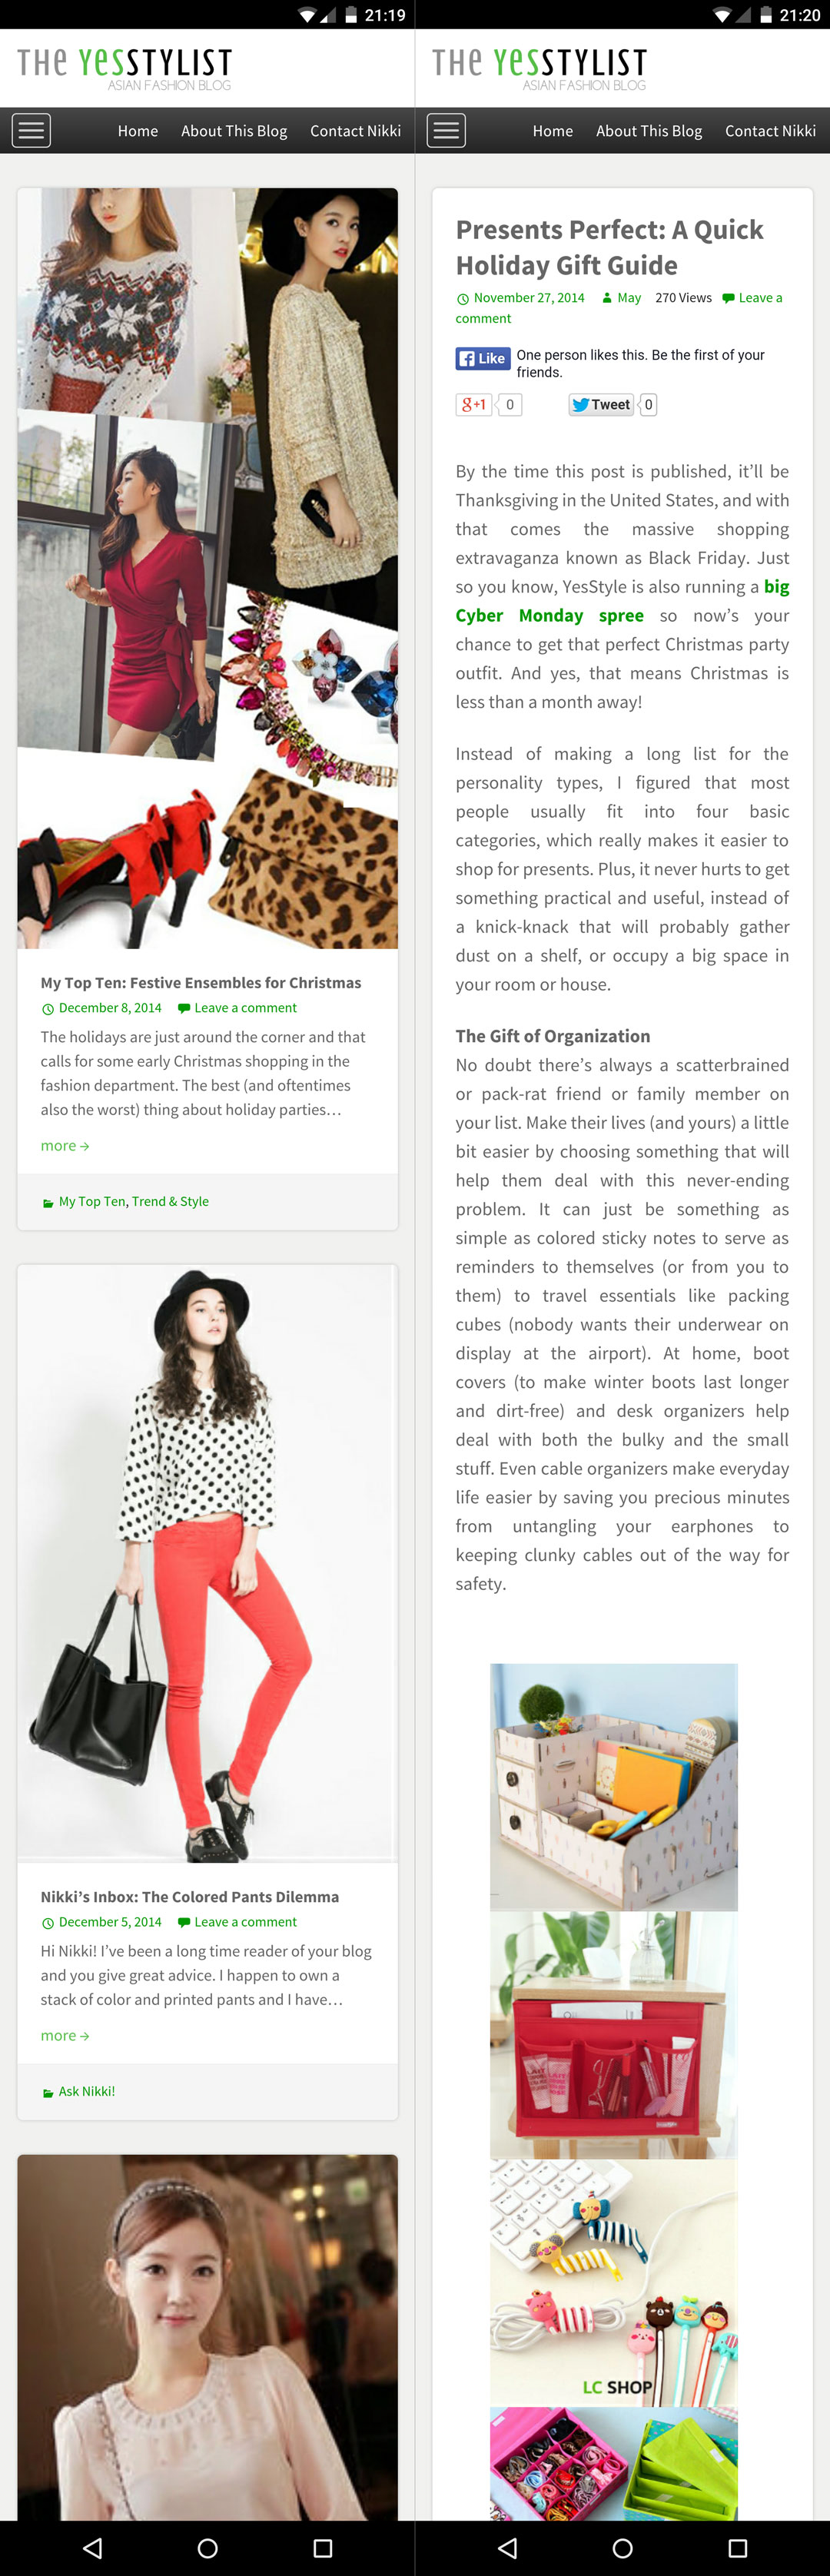Click the Trend & Style category link
Image resolution: width=830 pixels, height=2576 pixels.
point(170,1201)
